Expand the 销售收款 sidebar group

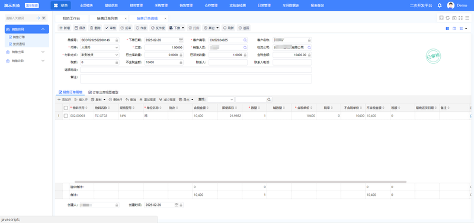[43, 61]
